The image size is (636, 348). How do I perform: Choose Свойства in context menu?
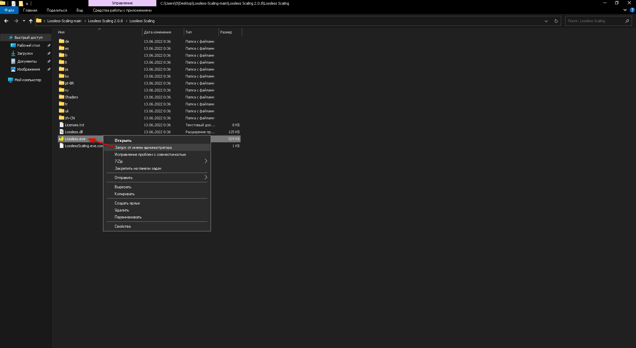157,226
